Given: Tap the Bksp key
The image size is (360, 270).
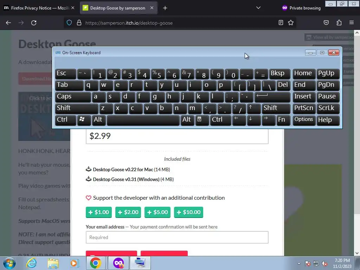Looking at the screenshot, I should click(279, 74).
